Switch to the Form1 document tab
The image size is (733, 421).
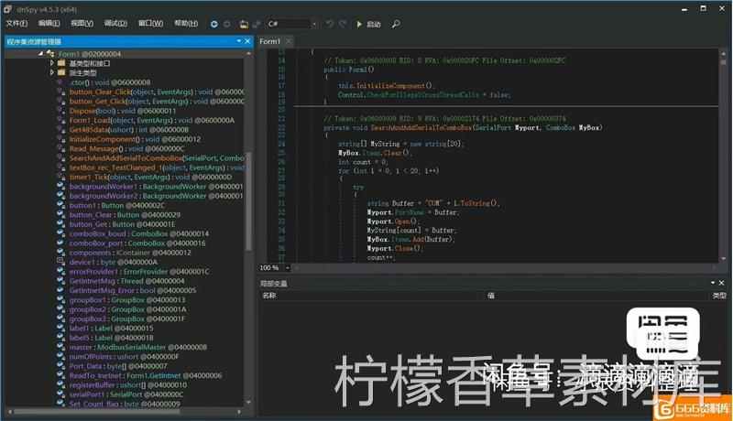[x=269, y=41]
